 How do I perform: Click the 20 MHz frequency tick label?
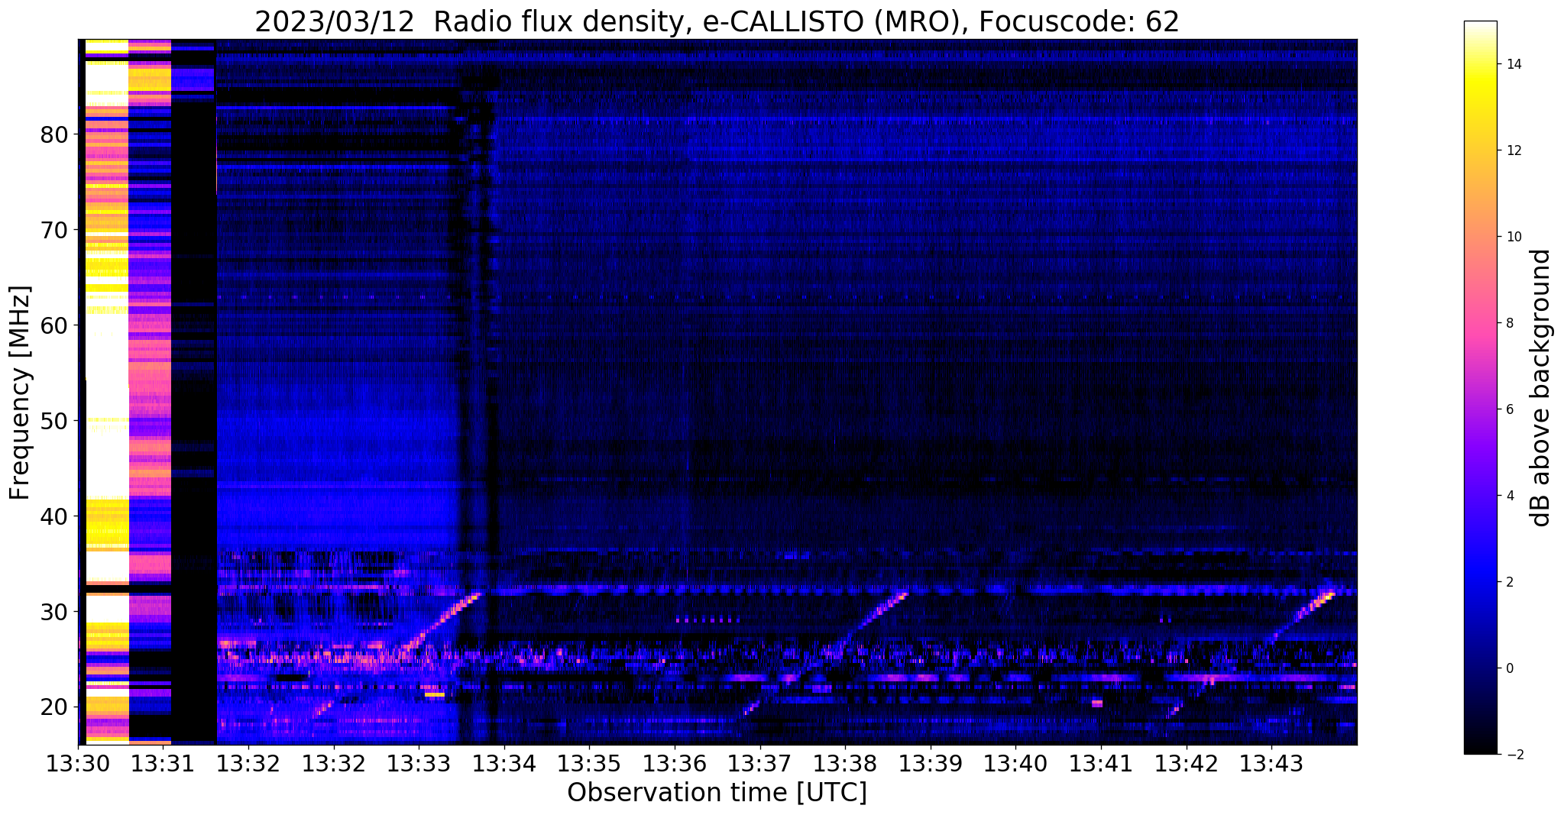[x=54, y=707]
